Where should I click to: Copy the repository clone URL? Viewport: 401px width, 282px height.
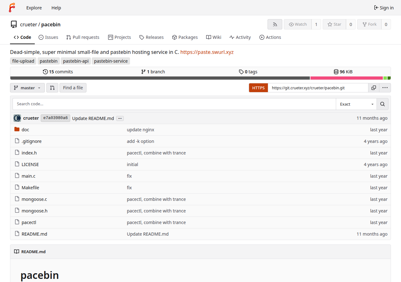coord(374,88)
